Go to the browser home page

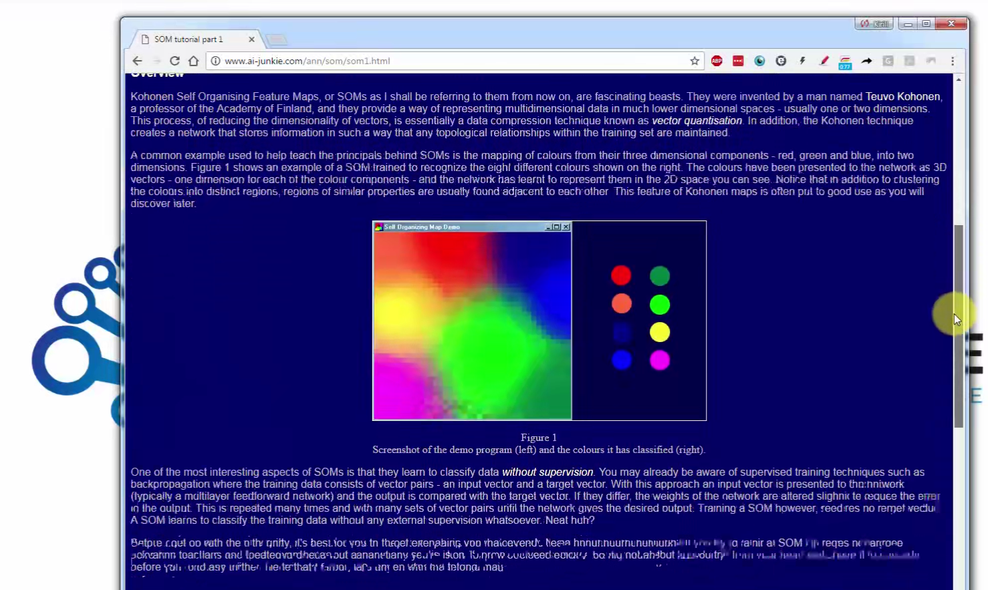[x=194, y=61]
